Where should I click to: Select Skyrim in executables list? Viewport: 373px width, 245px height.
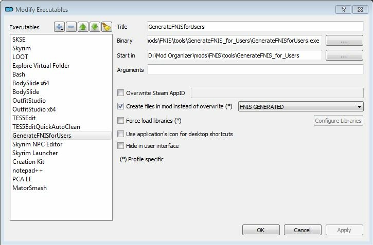click(61, 48)
